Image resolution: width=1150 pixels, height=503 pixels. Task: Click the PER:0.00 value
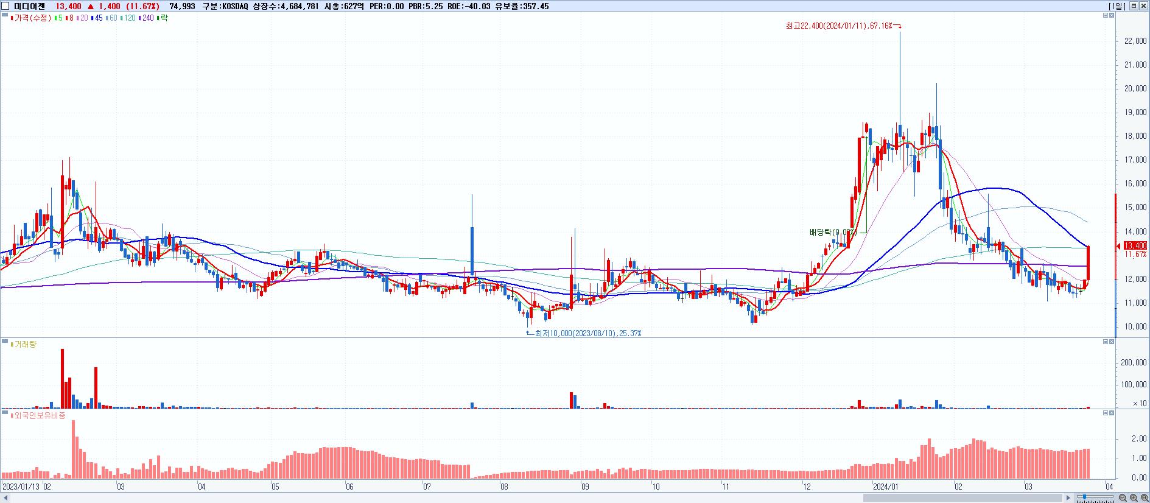[387, 5]
